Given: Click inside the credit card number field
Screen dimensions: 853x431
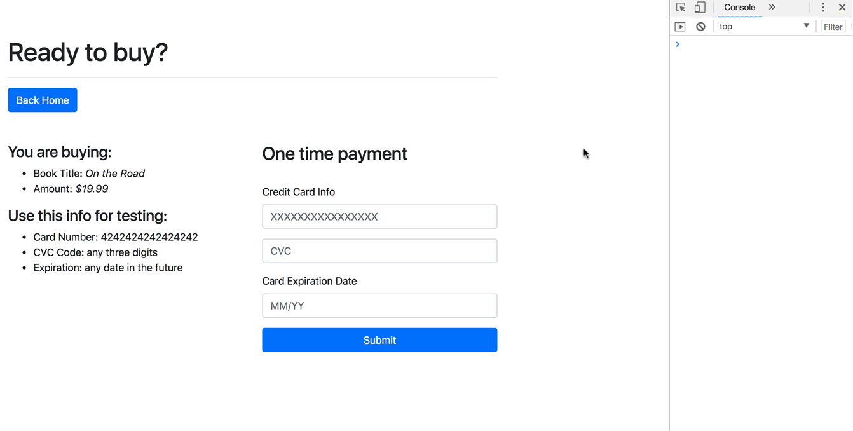Looking at the screenshot, I should (x=379, y=216).
